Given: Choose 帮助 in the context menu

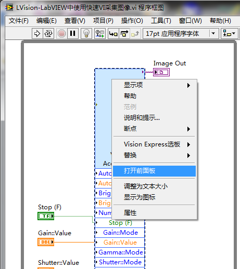Looking at the screenshot, I should click(154, 96).
